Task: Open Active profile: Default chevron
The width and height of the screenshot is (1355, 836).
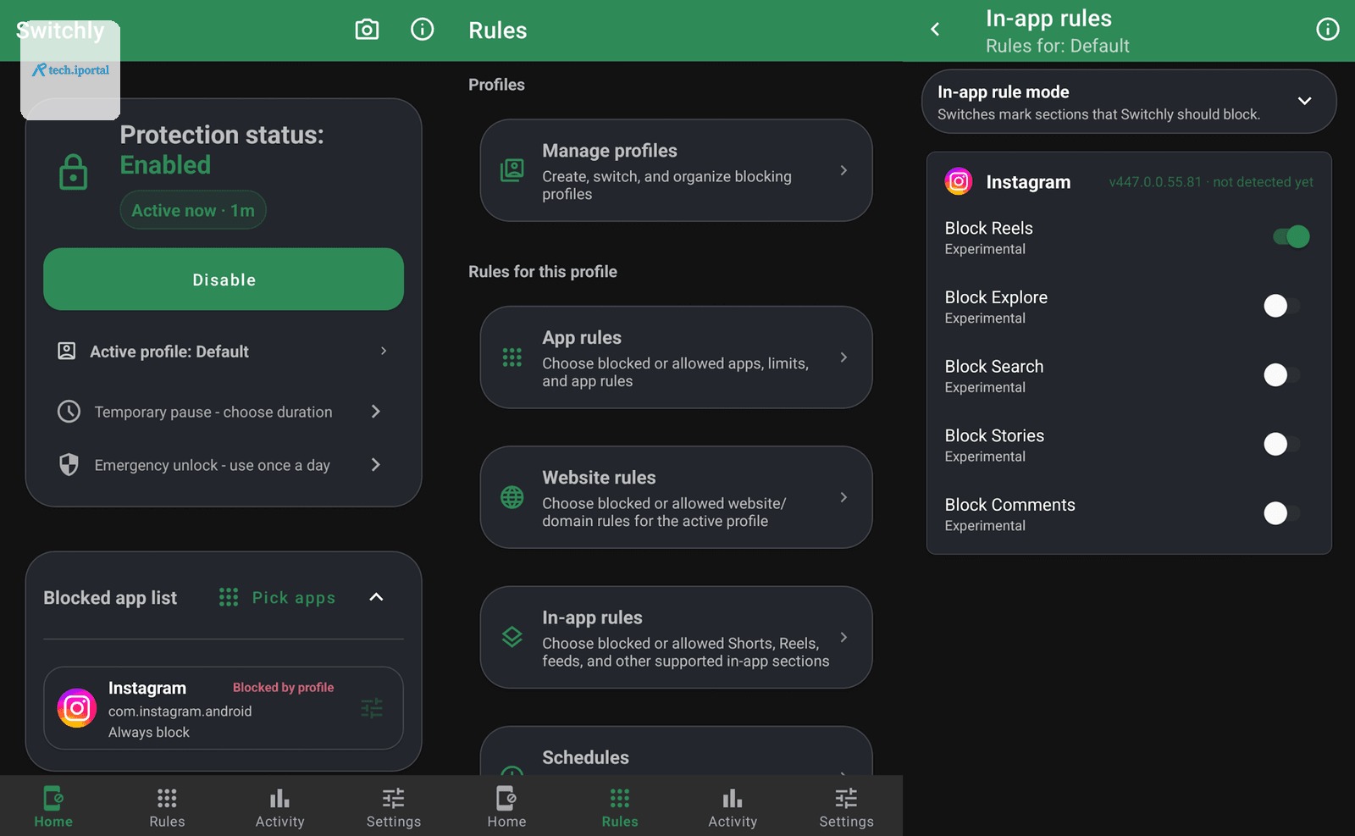Action: [384, 351]
